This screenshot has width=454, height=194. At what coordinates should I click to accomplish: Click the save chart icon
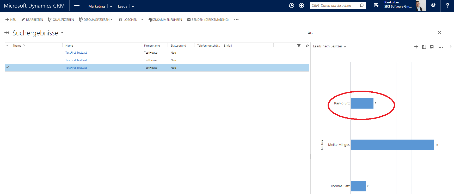tap(432, 47)
